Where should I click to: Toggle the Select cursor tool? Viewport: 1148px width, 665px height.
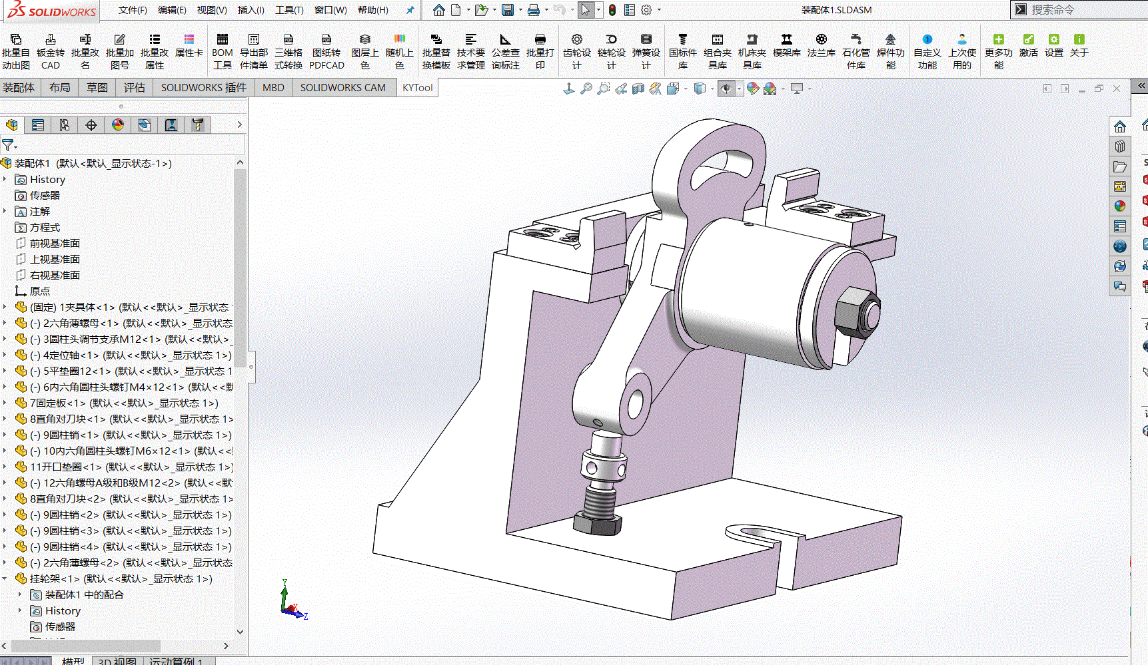pyautogui.click(x=585, y=10)
